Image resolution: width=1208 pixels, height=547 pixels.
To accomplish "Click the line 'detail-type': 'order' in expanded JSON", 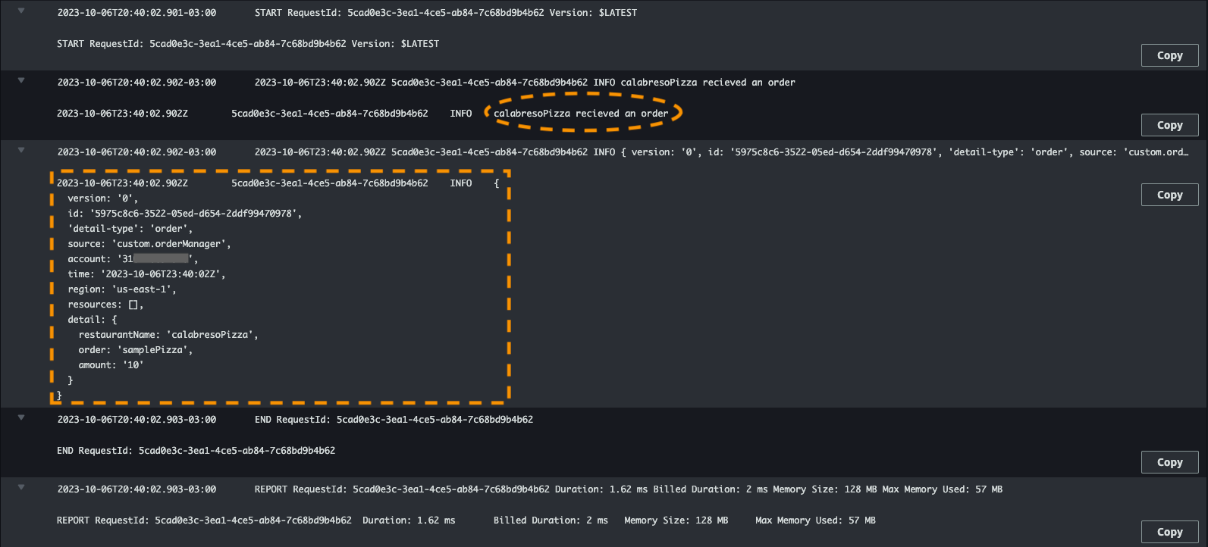I will tap(130, 229).
